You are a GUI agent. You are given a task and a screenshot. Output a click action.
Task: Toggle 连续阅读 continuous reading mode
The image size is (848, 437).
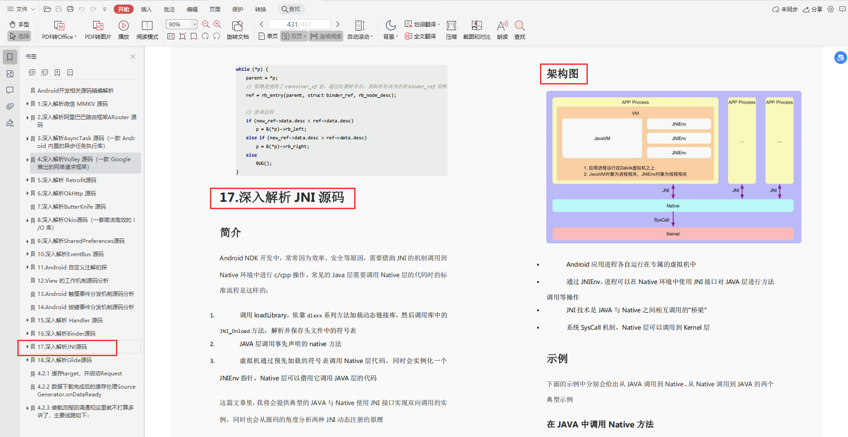pyautogui.click(x=326, y=36)
